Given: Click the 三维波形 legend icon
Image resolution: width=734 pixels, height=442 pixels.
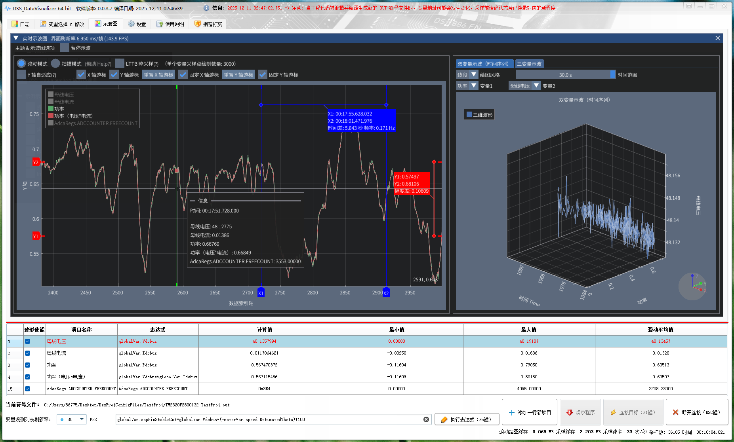Looking at the screenshot, I should (x=469, y=115).
